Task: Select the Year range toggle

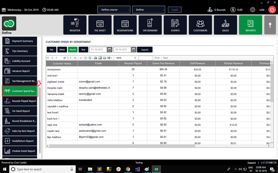Action: click(x=83, y=50)
